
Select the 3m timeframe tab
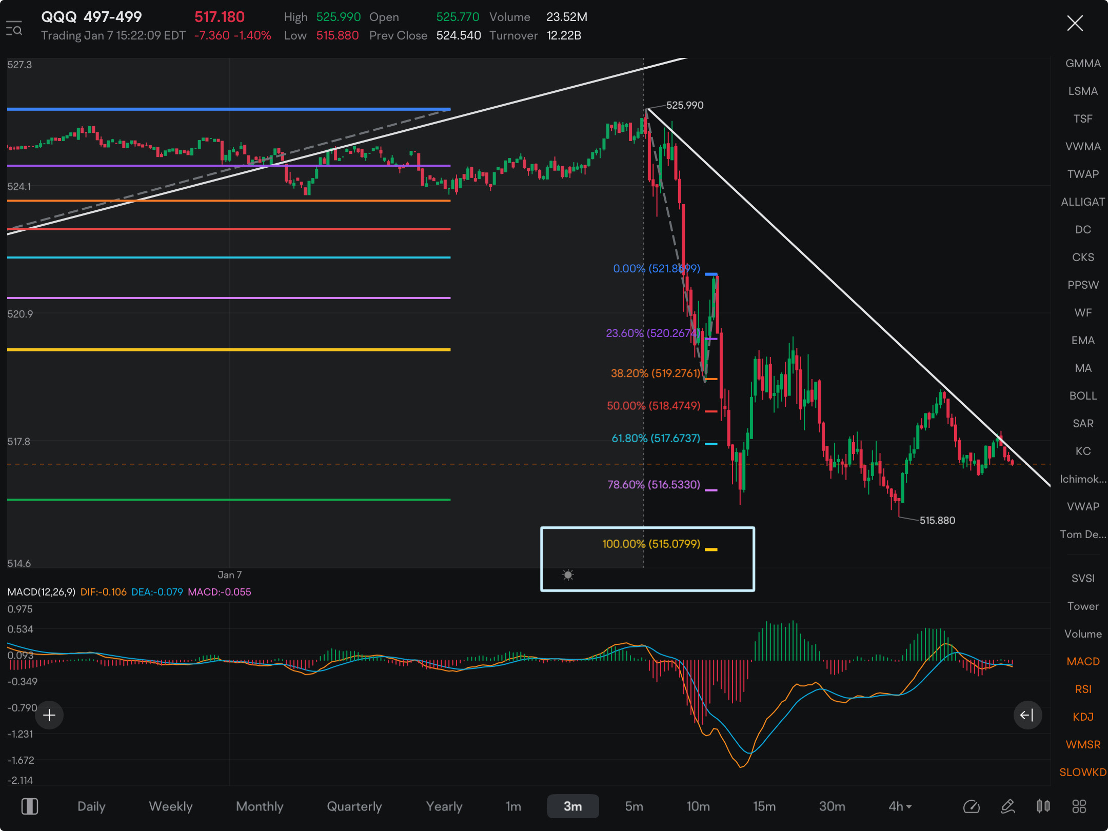pos(573,806)
